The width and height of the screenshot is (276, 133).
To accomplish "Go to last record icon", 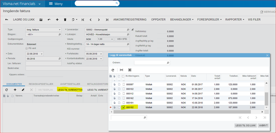I will [x=107, y=20].
